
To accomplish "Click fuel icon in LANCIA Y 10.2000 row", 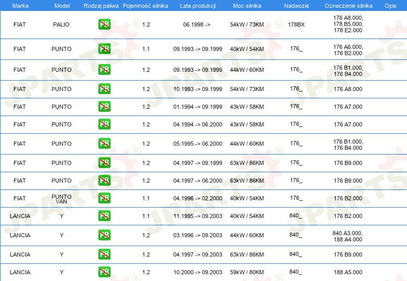I will click(104, 272).
